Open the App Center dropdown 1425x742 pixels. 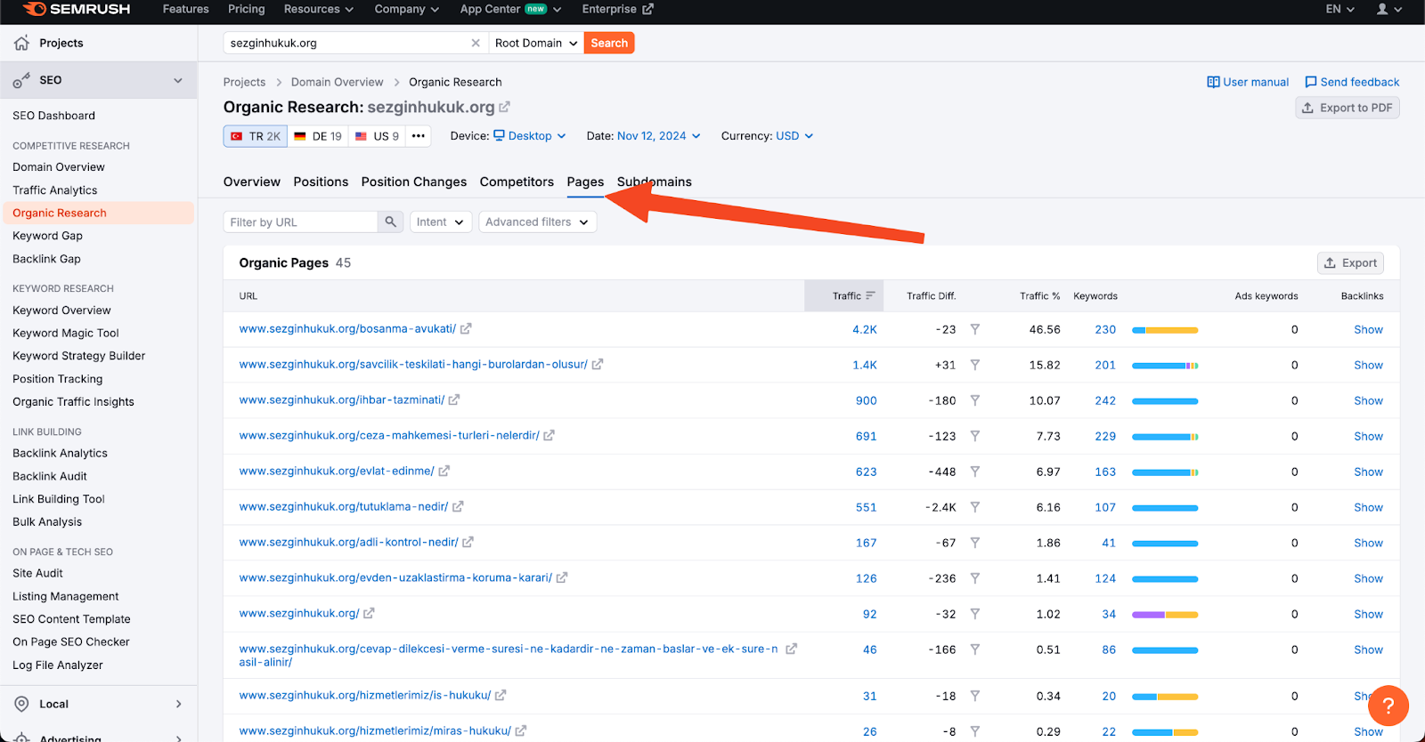pos(510,9)
